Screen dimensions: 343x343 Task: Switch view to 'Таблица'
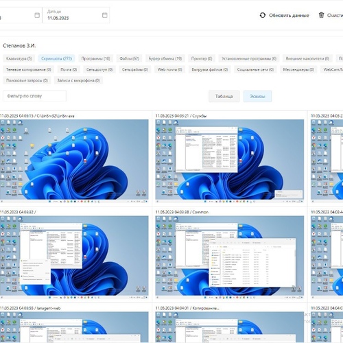tap(224, 96)
